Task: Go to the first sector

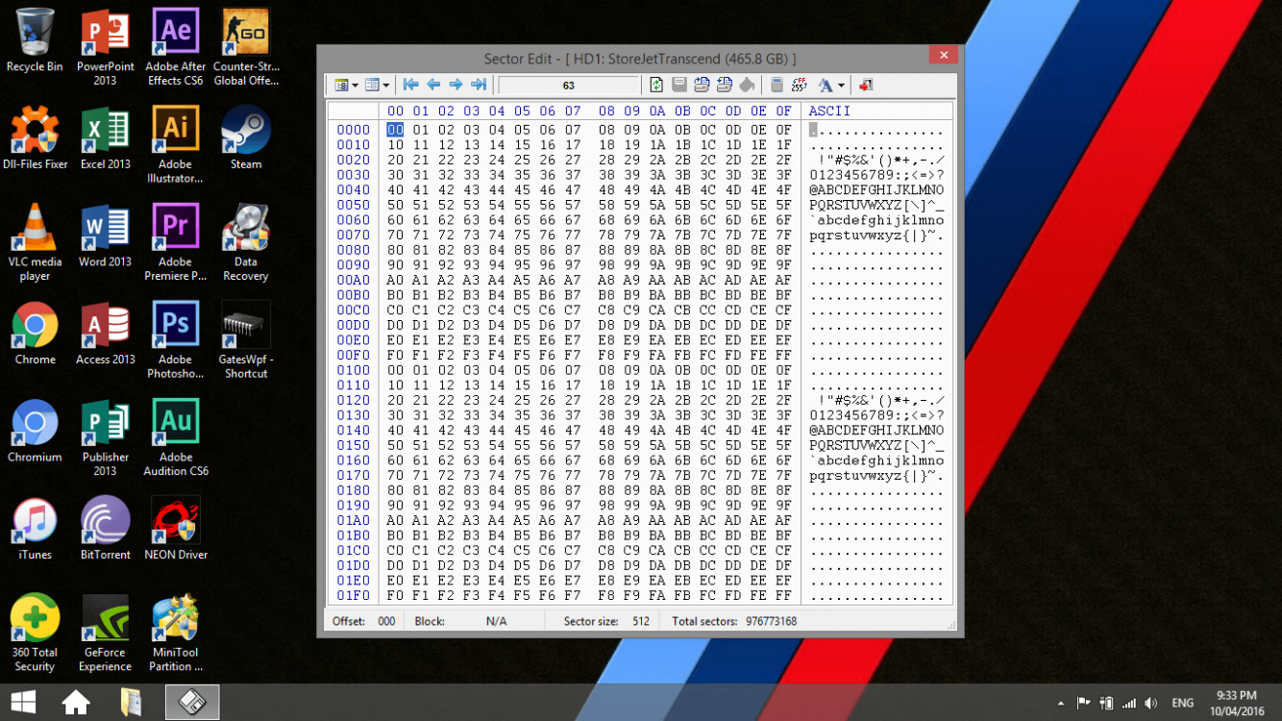Action: point(410,85)
